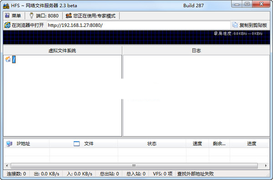Image resolution: width=273 pixels, height=180 pixels.
Task: Toggle the 您正在使用:专家模式 mode button
Action: [x=91, y=16]
